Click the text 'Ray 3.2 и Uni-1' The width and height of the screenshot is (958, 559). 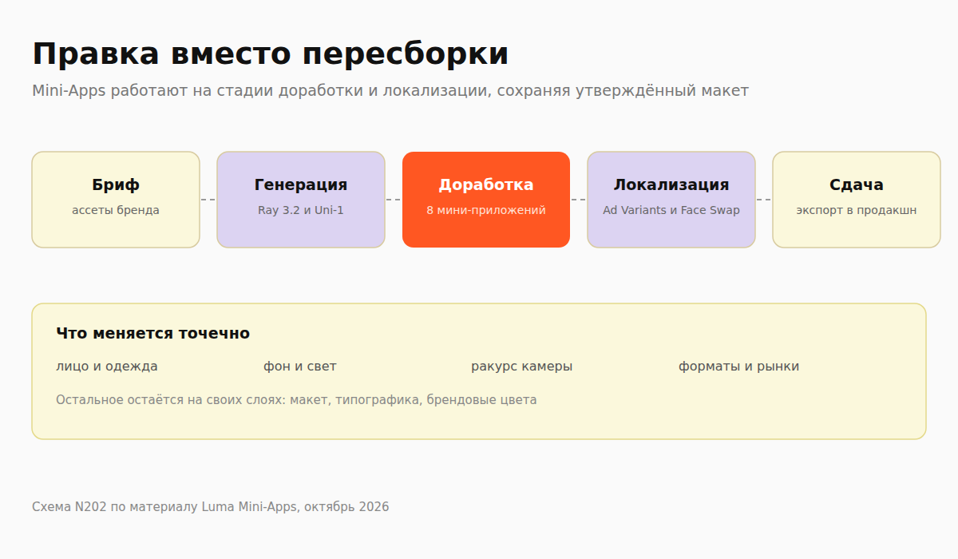tap(301, 211)
